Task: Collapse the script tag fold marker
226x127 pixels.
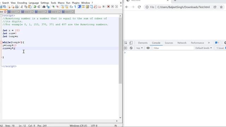Action: click(x=1, y=16)
